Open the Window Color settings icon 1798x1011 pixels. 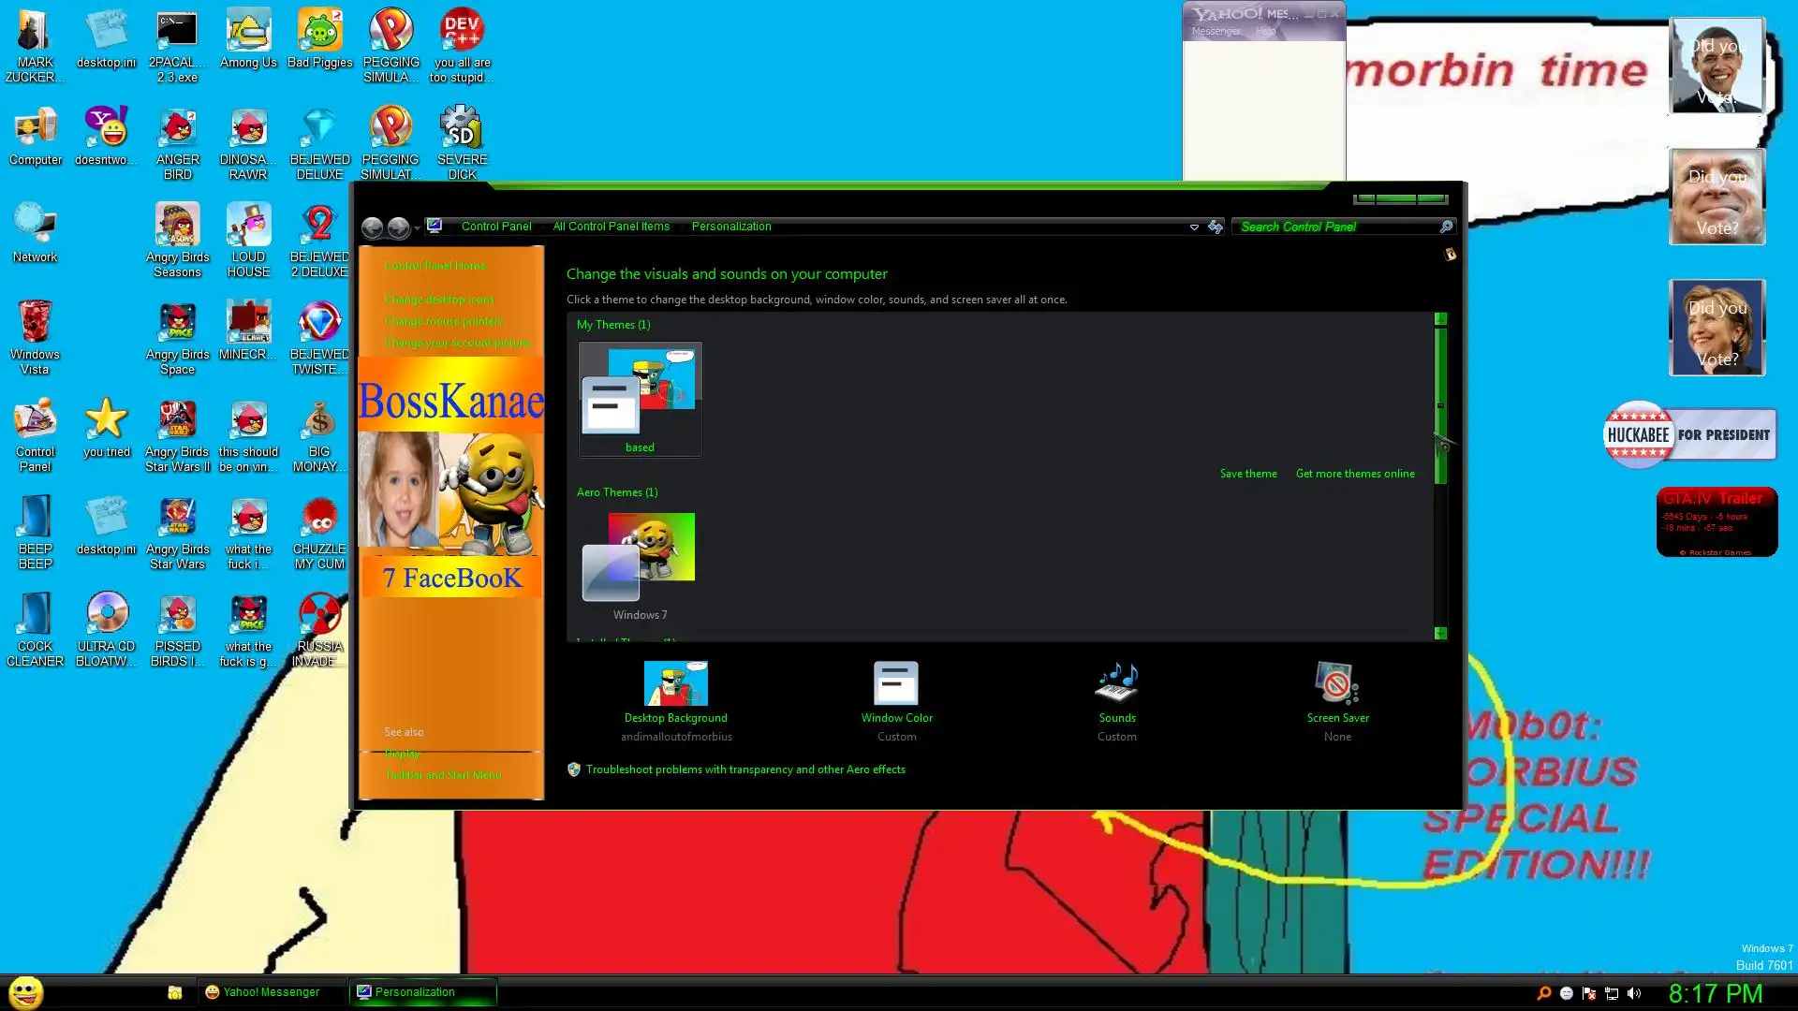click(896, 684)
